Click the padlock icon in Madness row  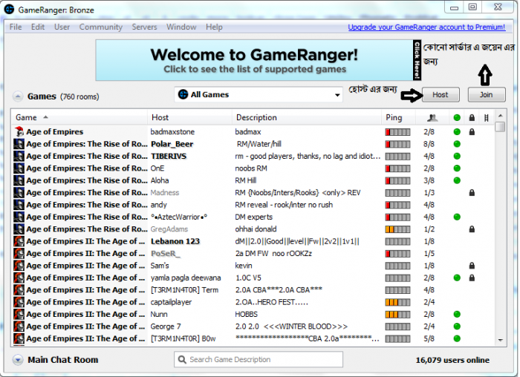tap(472, 192)
